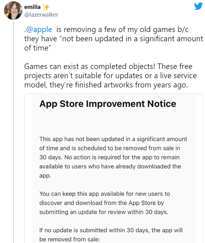205x243 pixels.
Task: Click "This app has not been updated" line
Action: (113, 139)
